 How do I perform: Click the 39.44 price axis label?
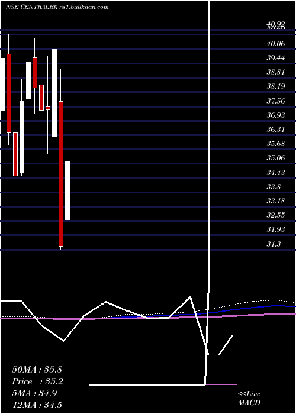tap(276, 57)
